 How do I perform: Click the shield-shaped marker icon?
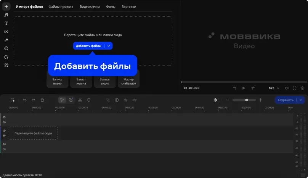point(89,100)
